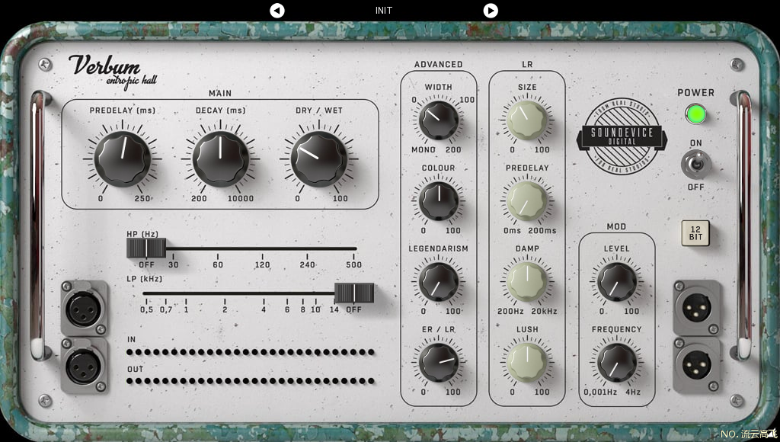Click the PREDELAY (ms) main knob

pyautogui.click(x=122, y=159)
